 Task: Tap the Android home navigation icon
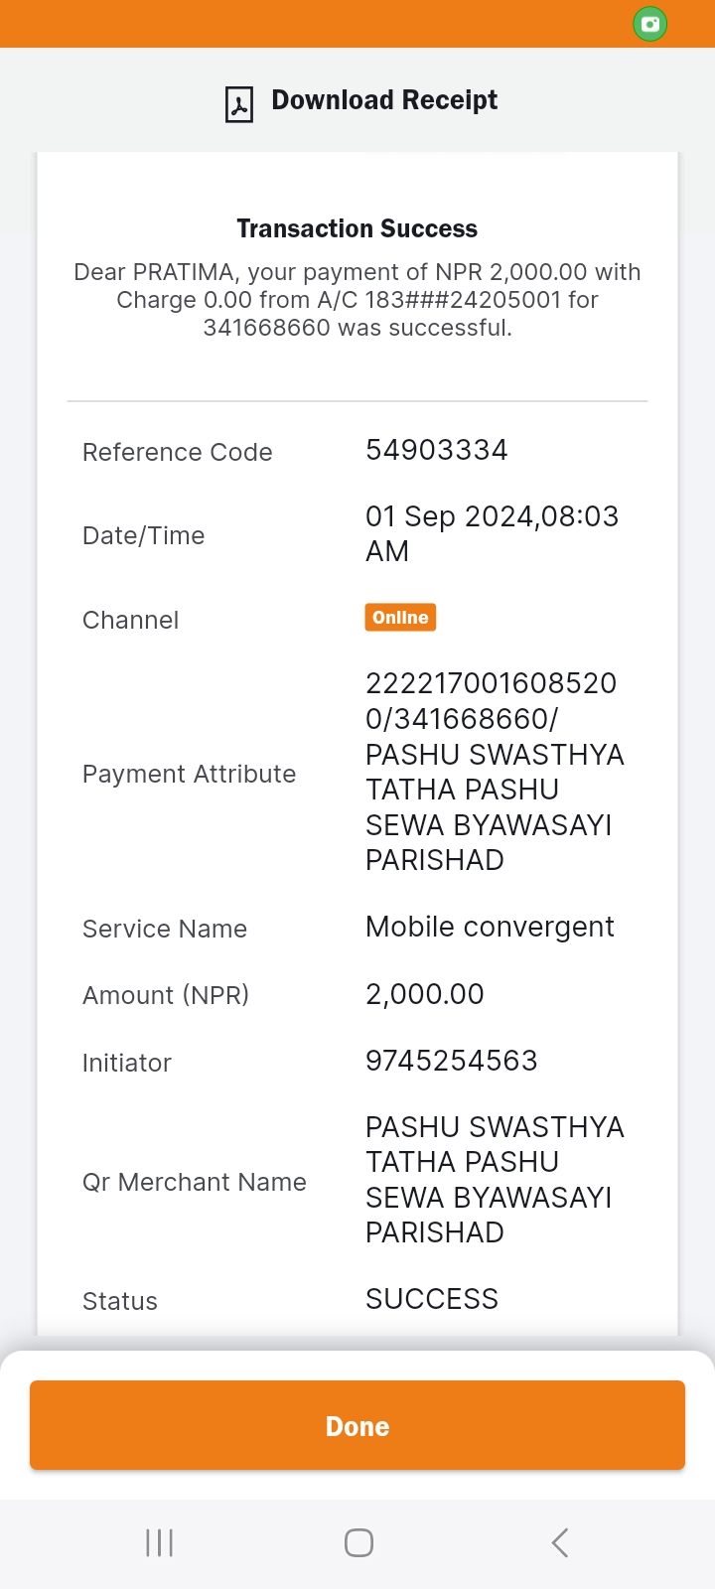coord(358,1542)
